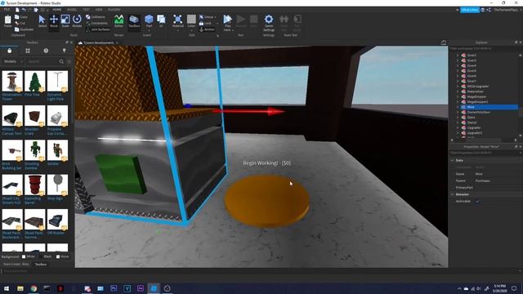
Task: Click the Anchor button
Action: tap(207, 29)
